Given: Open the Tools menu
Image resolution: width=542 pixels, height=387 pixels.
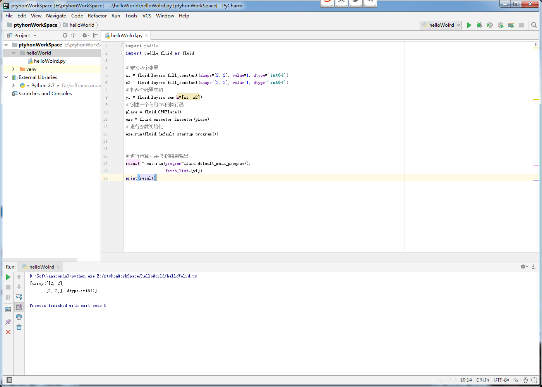Looking at the screenshot, I should (x=131, y=16).
